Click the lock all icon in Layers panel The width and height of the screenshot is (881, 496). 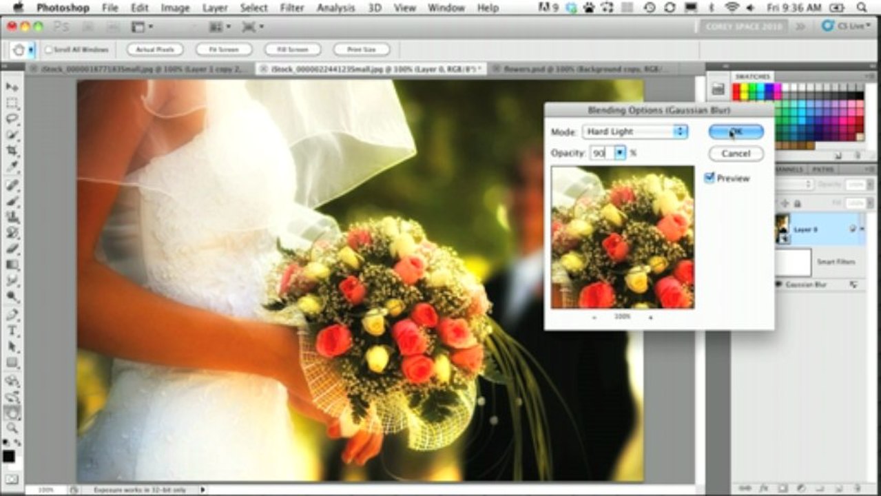(x=798, y=203)
